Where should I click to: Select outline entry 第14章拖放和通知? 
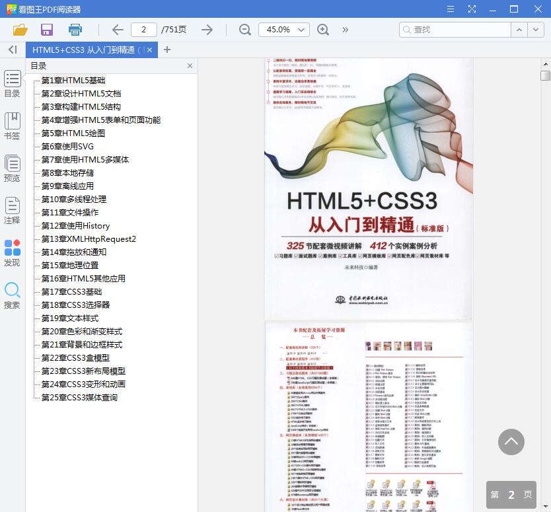74,252
